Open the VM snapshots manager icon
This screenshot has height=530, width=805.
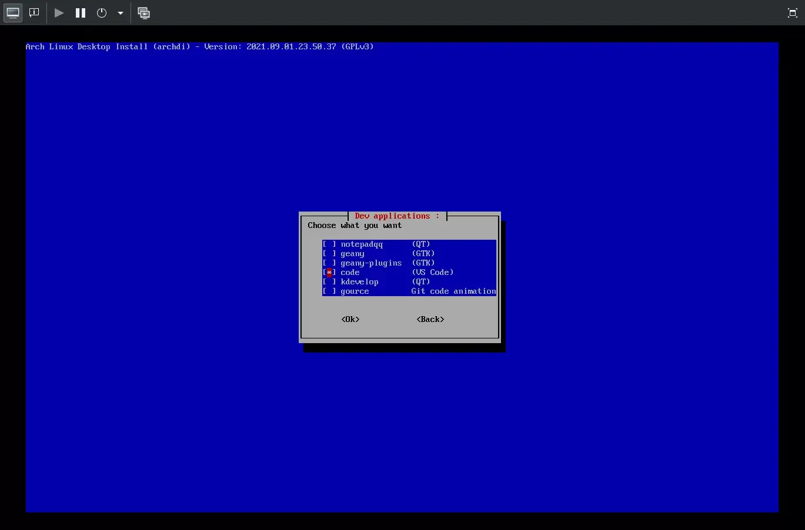coord(143,13)
